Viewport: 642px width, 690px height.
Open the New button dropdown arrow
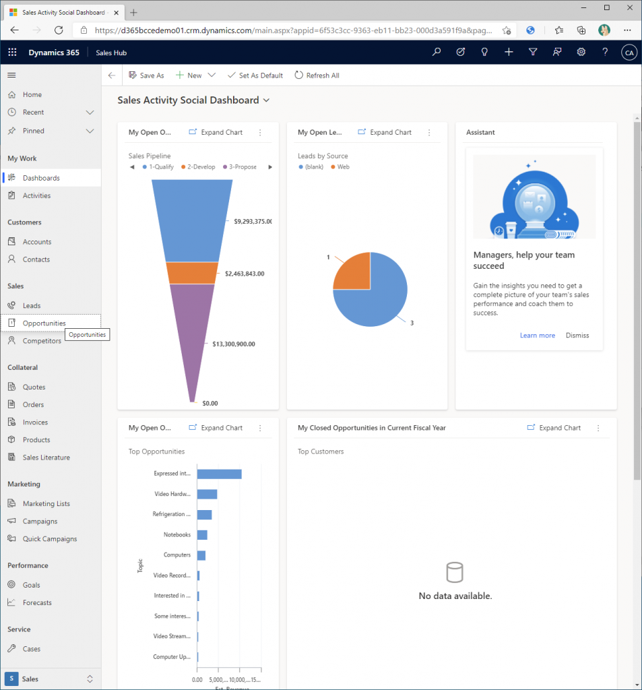(x=212, y=75)
